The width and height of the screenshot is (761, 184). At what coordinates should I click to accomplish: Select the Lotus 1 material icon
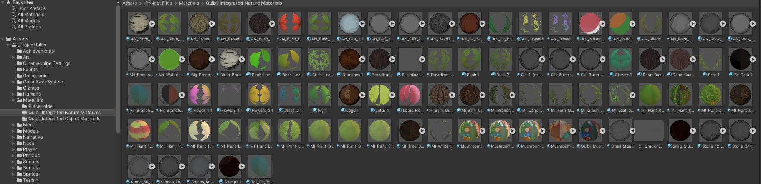(x=380, y=95)
